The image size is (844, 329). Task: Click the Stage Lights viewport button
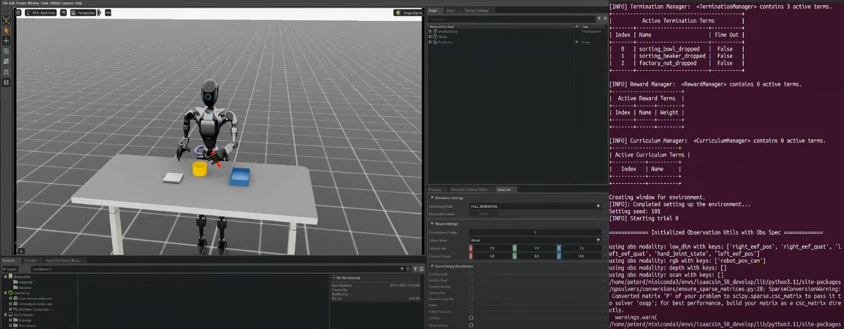coord(407,12)
